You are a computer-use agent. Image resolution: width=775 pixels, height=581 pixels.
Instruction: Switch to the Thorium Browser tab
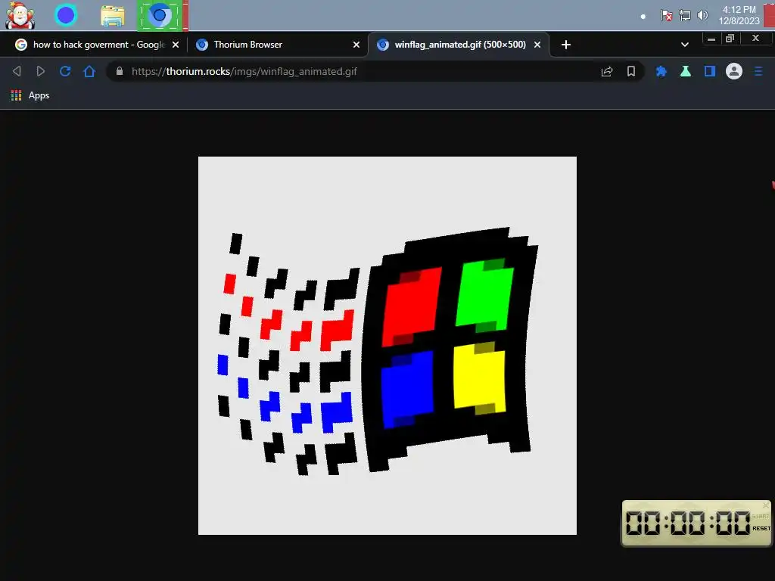coord(277,45)
